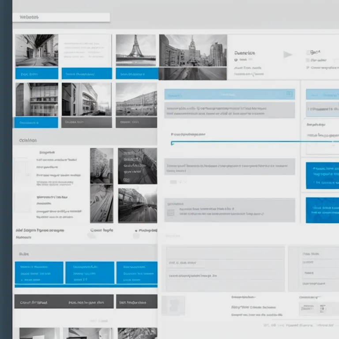Click the small gray chip under the second gray message box
The height and width of the screenshot is (339, 339).
173,182
